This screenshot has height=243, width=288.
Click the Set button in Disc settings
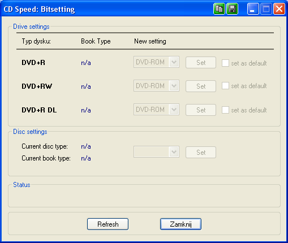coord(201,153)
